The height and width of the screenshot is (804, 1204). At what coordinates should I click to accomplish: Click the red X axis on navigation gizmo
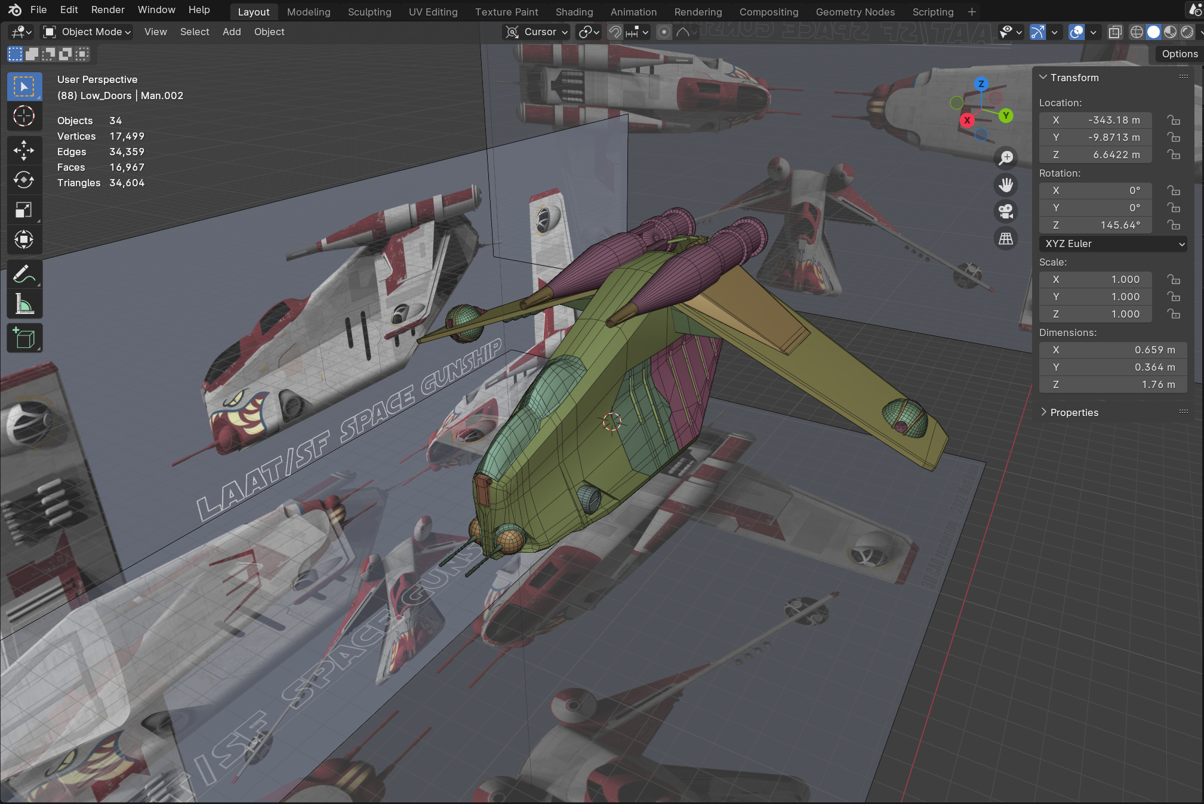pos(967,120)
